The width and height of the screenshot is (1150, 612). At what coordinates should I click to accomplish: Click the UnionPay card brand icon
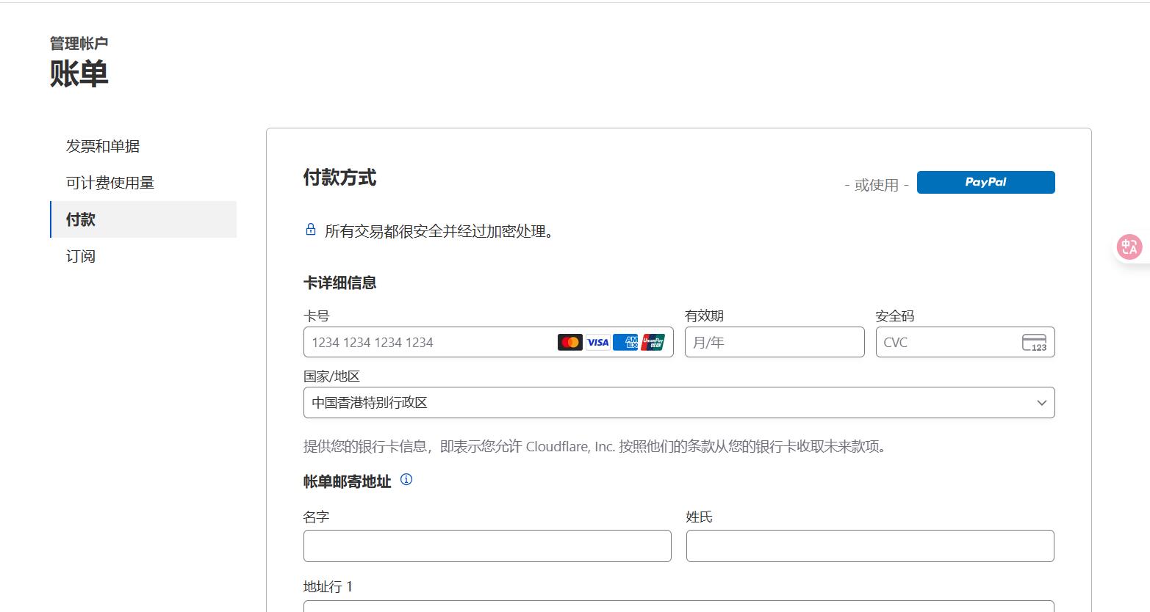click(x=653, y=342)
